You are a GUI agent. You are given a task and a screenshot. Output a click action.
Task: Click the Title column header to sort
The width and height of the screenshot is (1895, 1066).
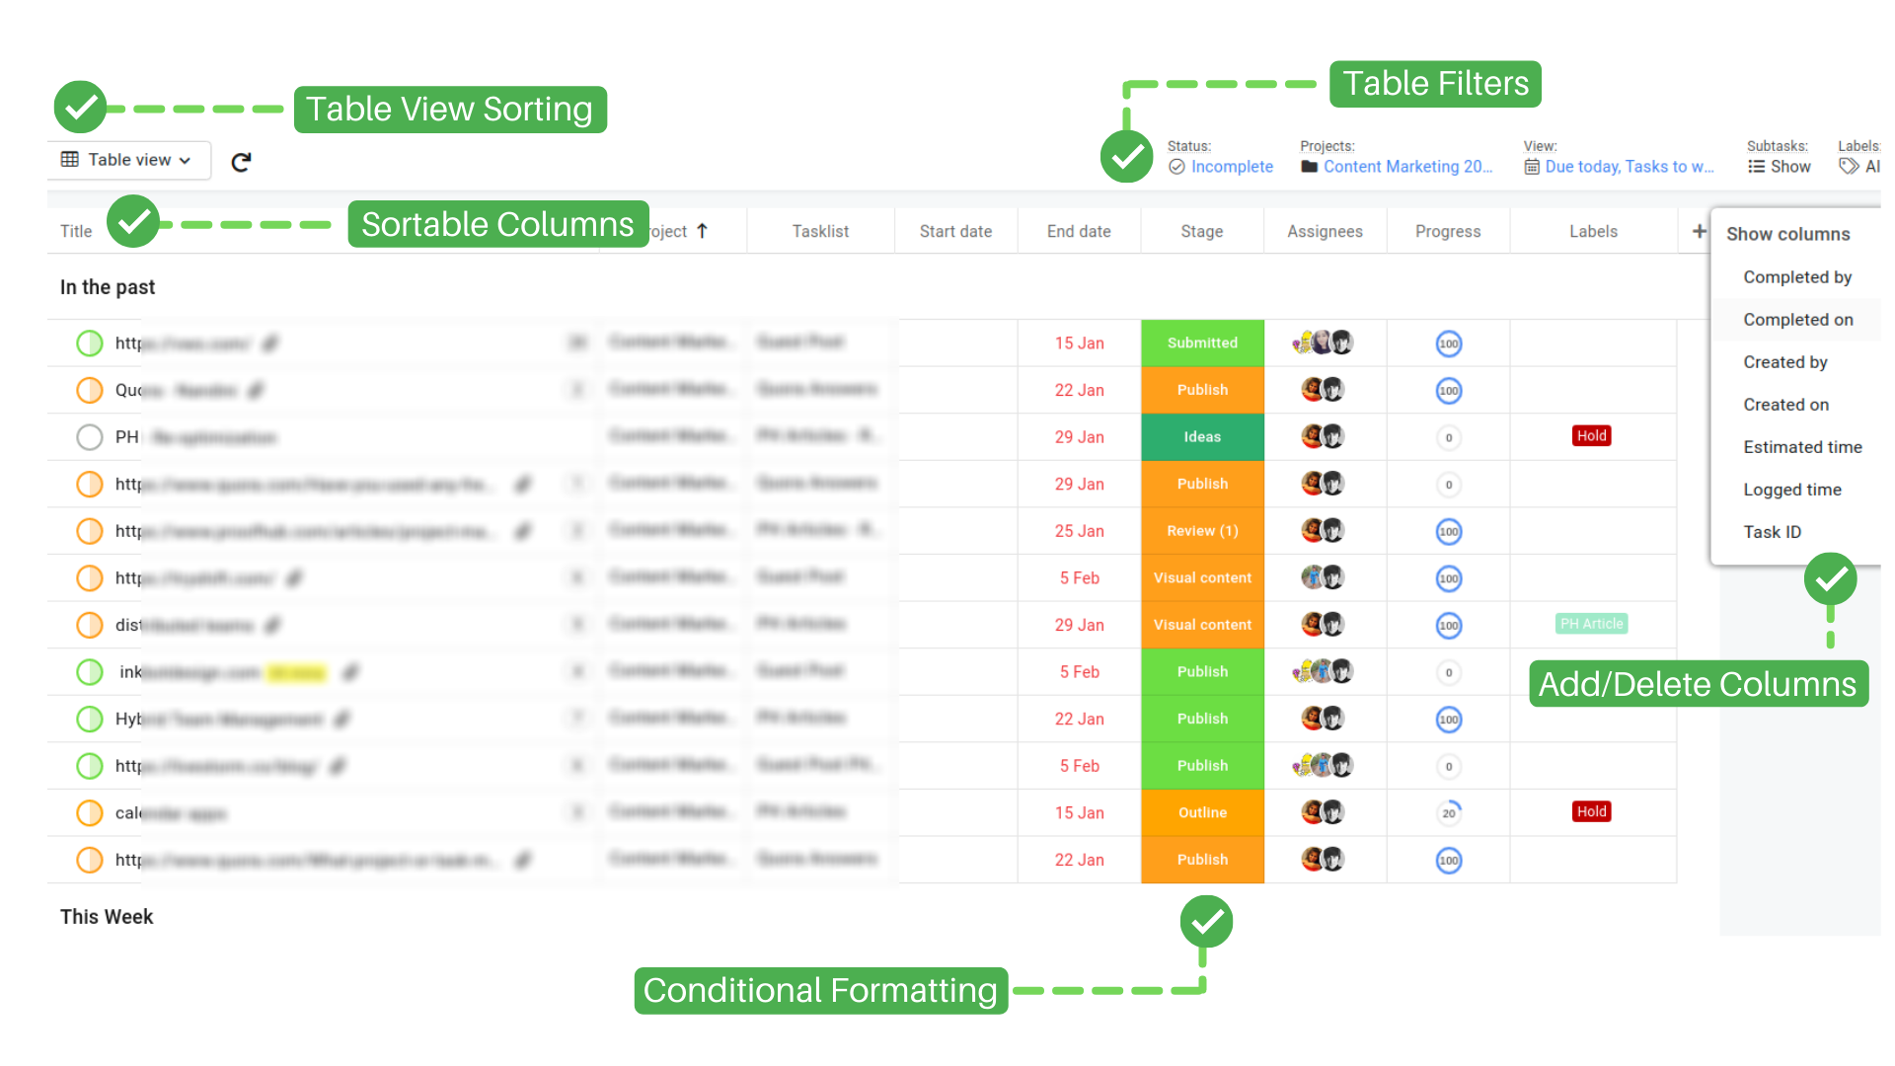click(x=73, y=232)
